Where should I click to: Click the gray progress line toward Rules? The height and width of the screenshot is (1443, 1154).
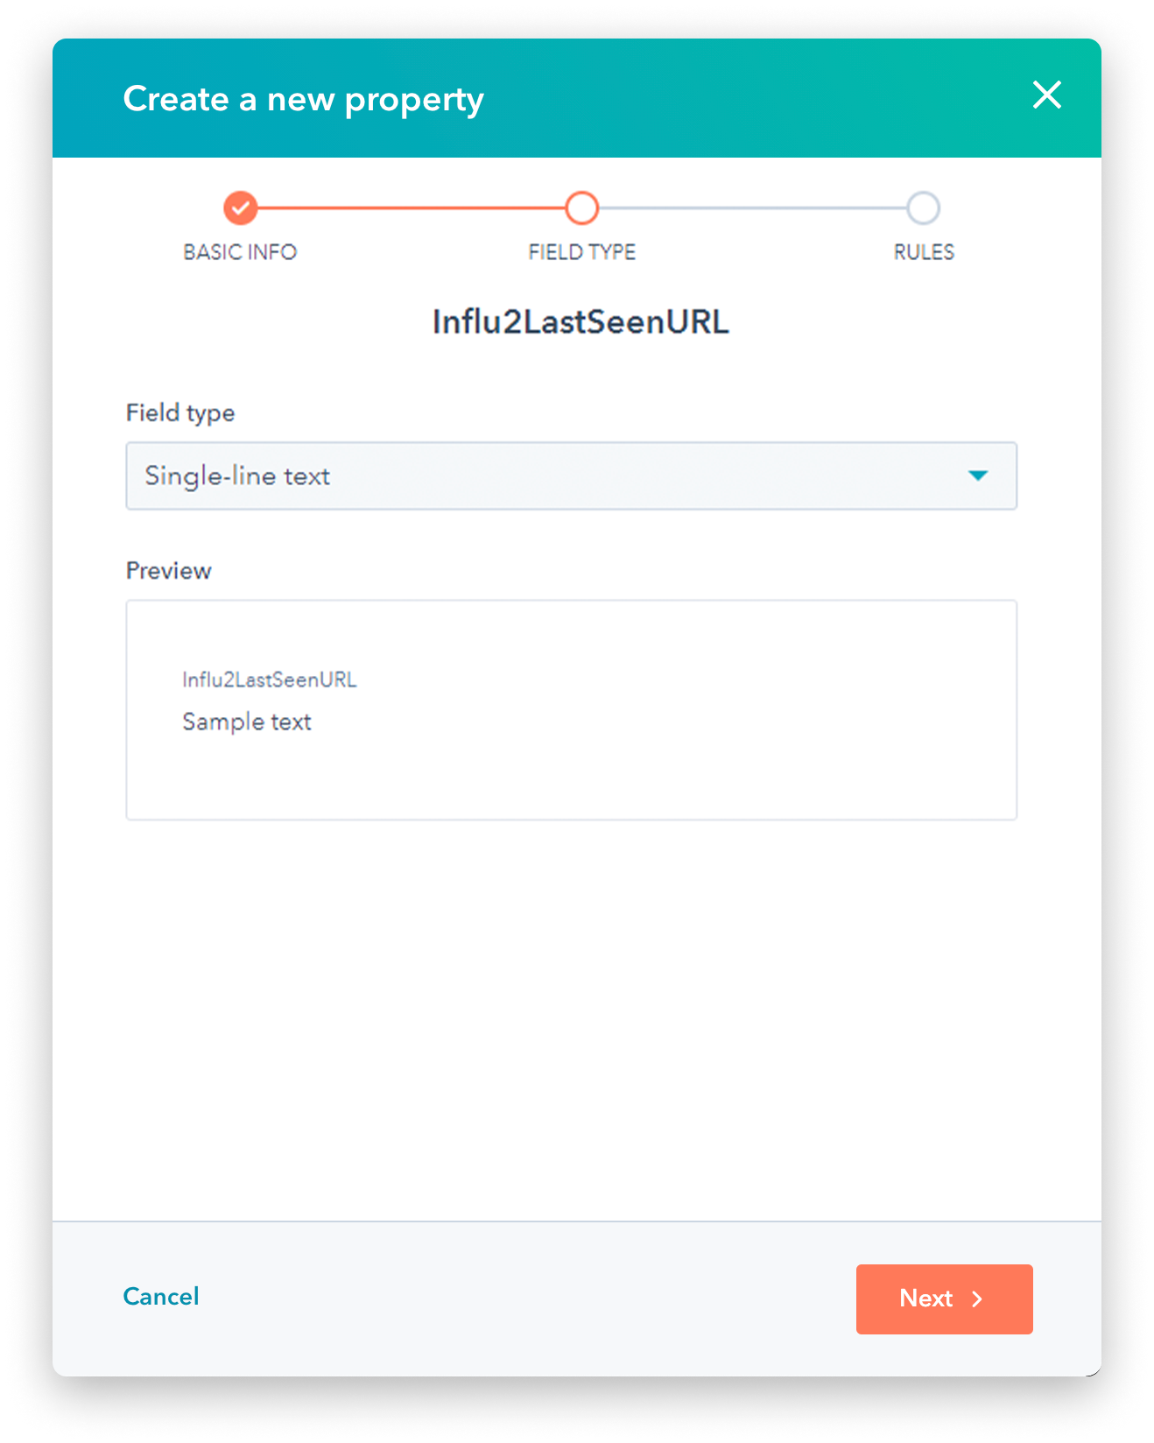pos(752,208)
